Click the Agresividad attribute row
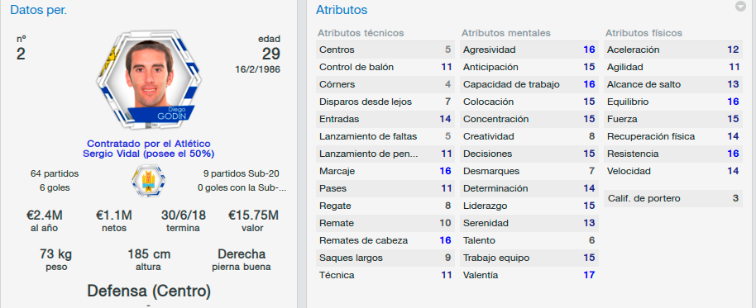The width and height of the screenshot is (756, 308). point(529,50)
